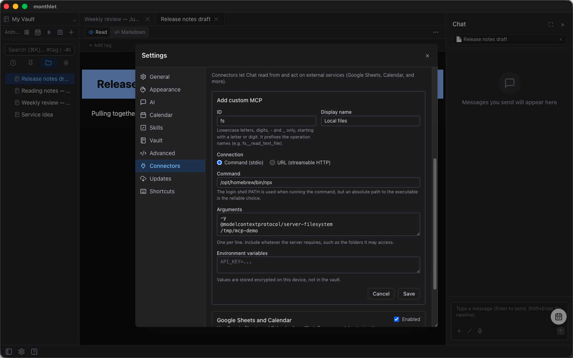Open Weekly review note in file list
This screenshot has height=358, width=573.
(x=39, y=103)
